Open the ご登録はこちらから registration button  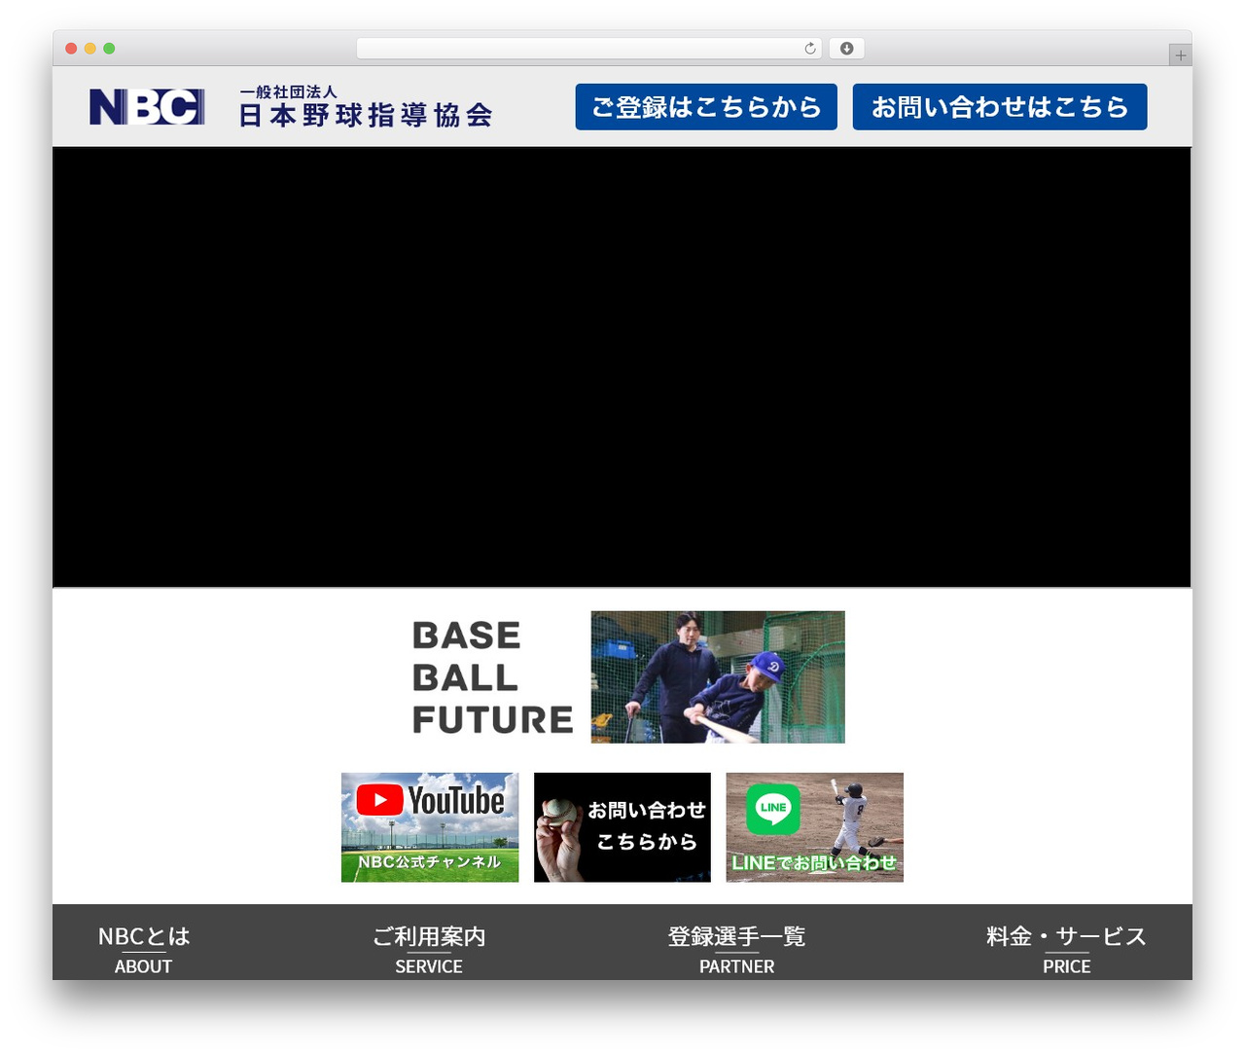pos(706,107)
